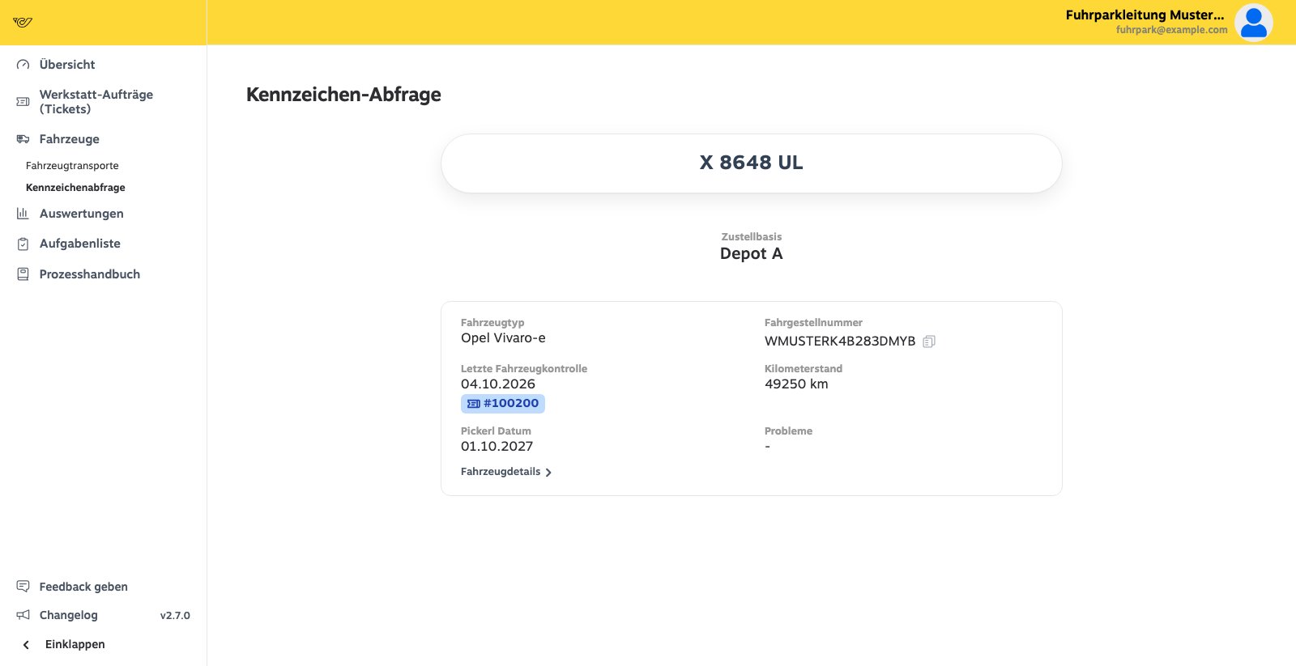Click the Aufgabenliste clipboard icon
This screenshot has height=666, width=1296.
23,244
